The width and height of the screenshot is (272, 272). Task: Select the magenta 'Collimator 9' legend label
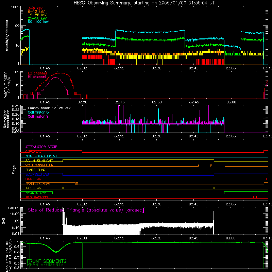(38, 116)
